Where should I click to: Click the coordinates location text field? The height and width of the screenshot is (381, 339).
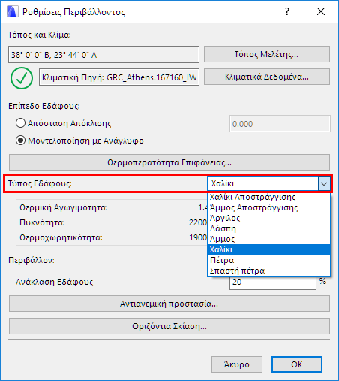coord(103,54)
